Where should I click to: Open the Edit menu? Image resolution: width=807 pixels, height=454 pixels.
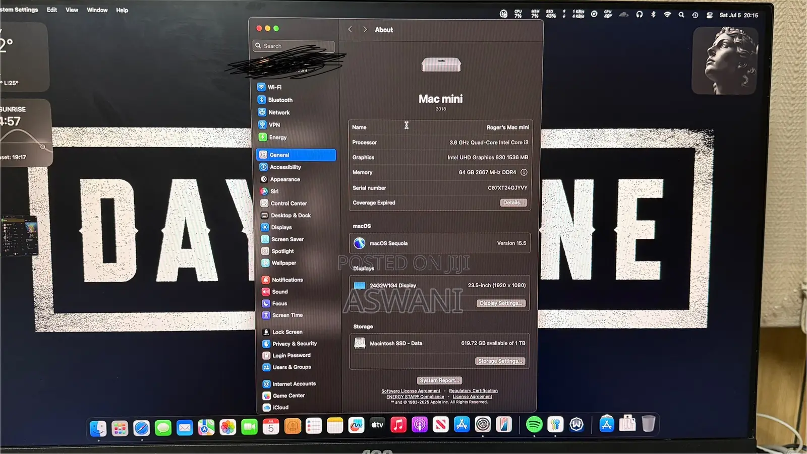click(x=52, y=10)
